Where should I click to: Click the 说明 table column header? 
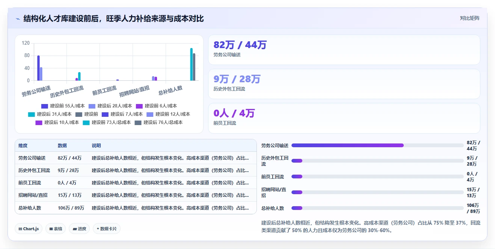(x=97, y=146)
